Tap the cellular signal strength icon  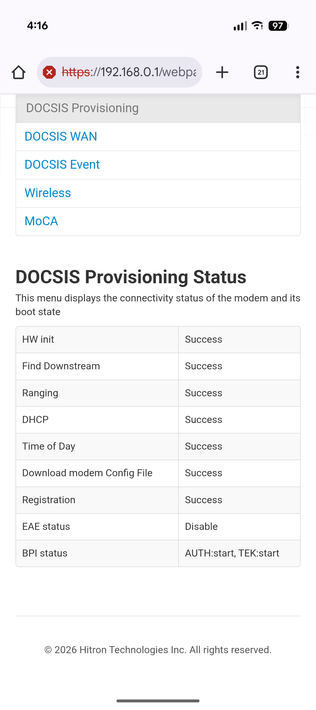pyautogui.click(x=240, y=26)
